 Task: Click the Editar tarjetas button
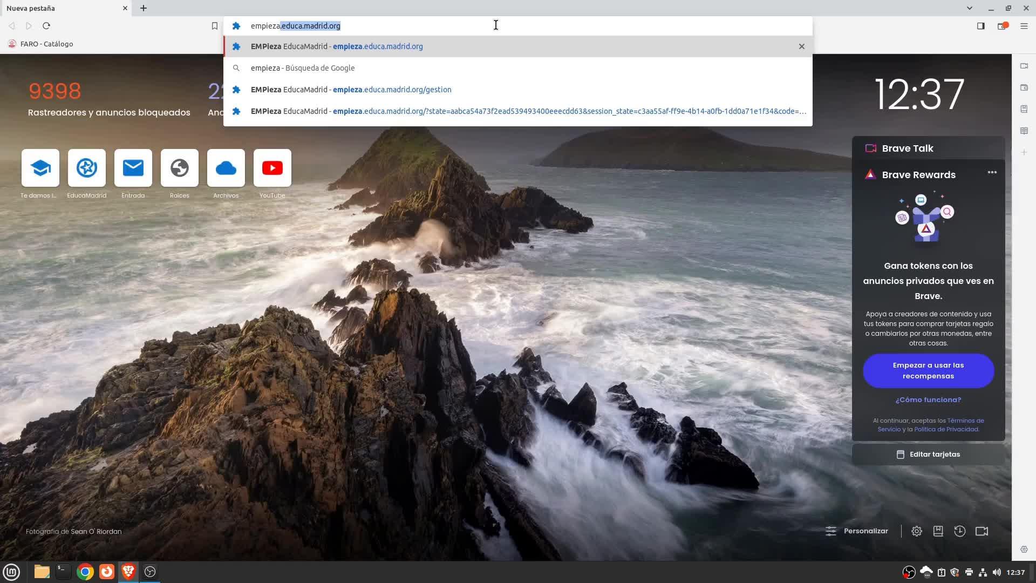(928, 455)
